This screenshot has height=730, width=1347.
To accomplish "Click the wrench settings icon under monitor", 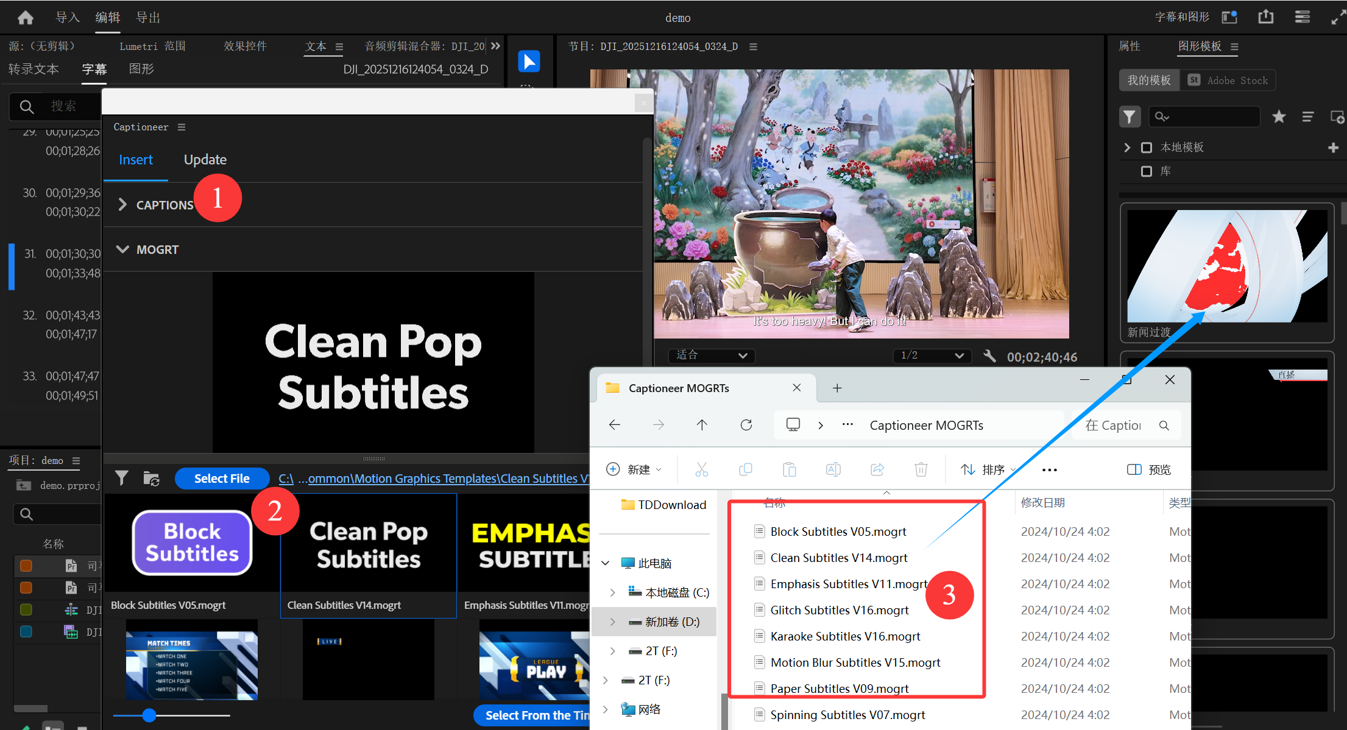I will (989, 356).
